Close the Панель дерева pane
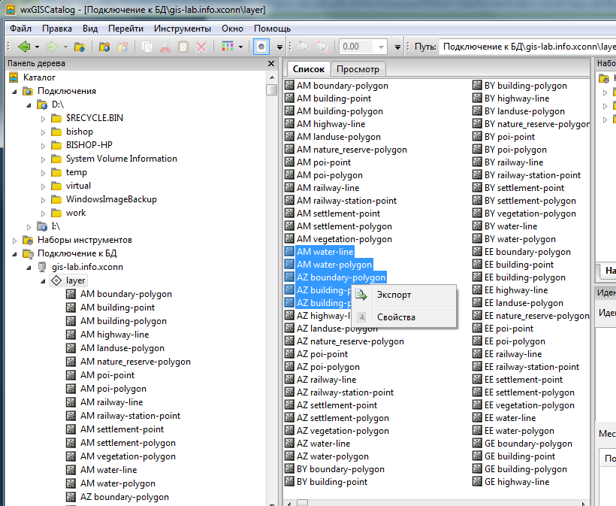616x506 pixels. tap(271, 63)
